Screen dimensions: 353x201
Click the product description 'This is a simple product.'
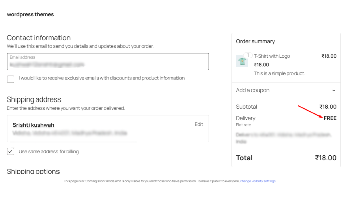(x=279, y=73)
